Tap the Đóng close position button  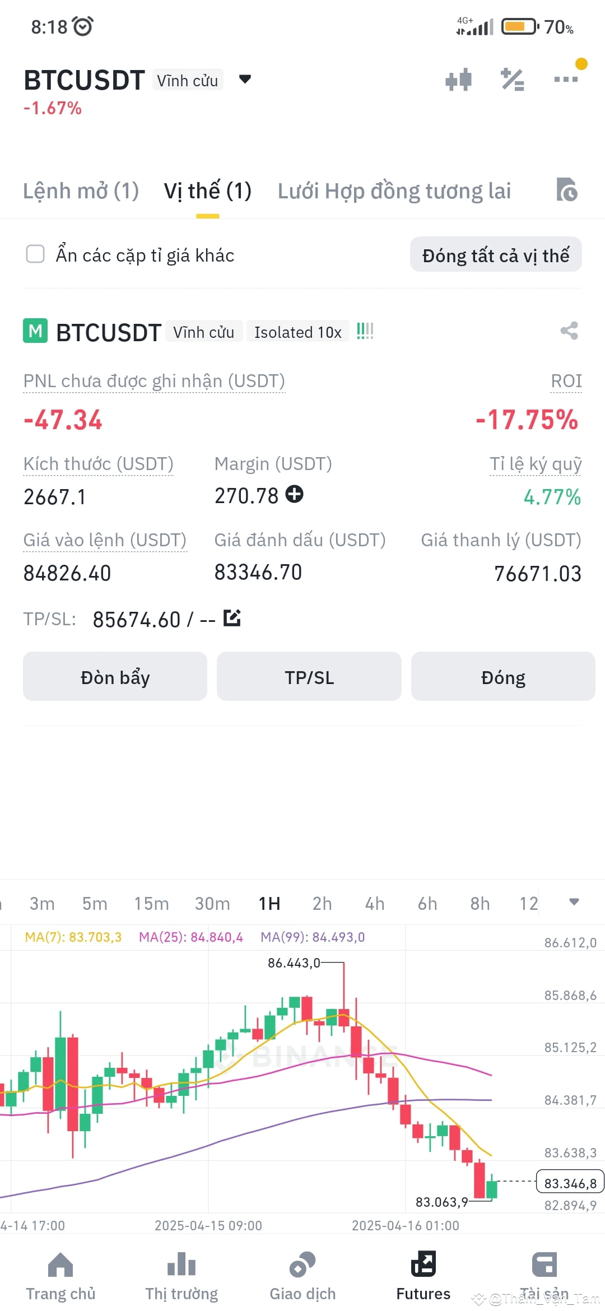pos(503,676)
